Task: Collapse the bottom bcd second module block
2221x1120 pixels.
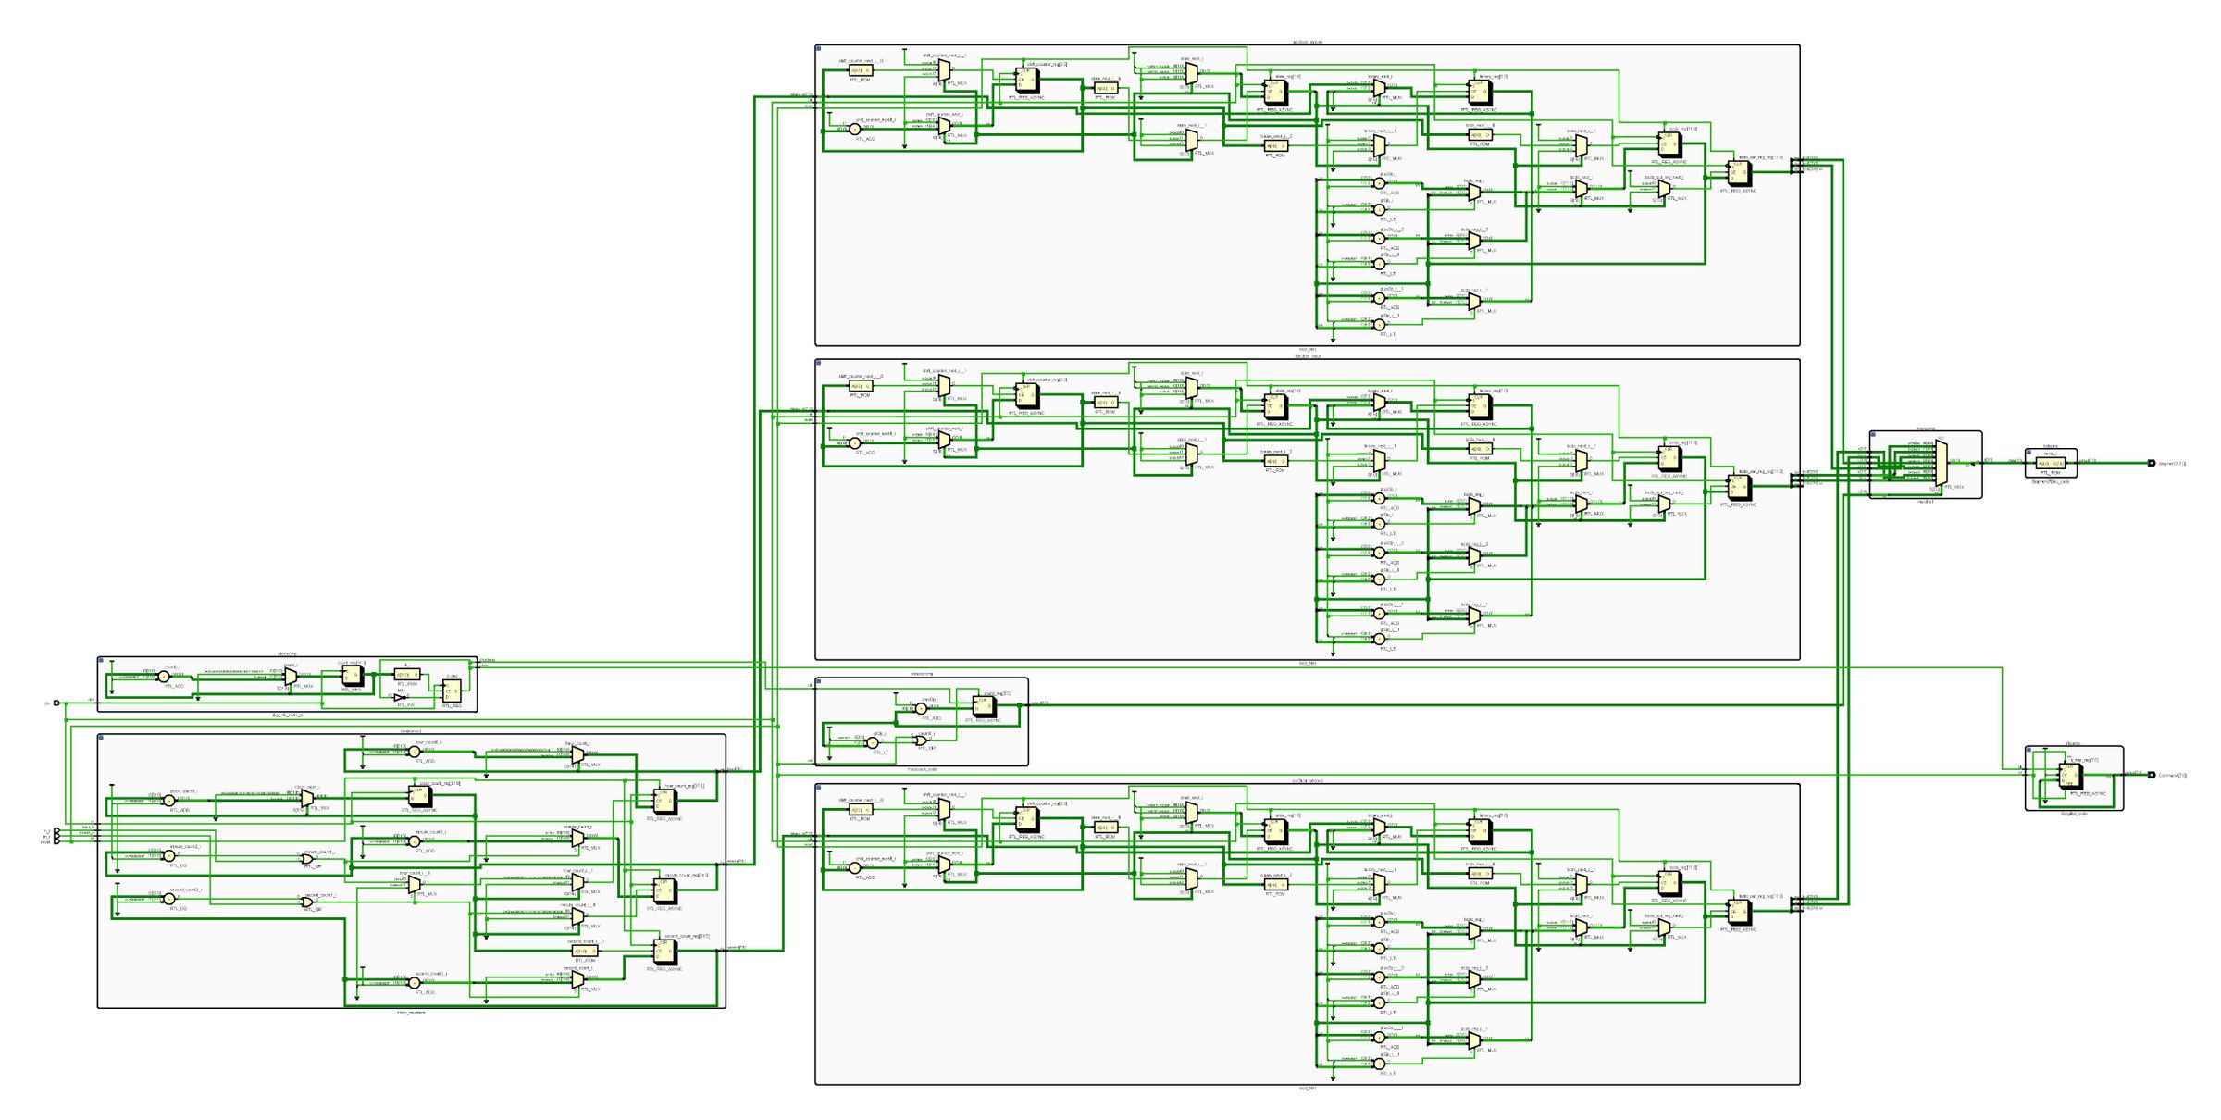Action: click(x=818, y=789)
